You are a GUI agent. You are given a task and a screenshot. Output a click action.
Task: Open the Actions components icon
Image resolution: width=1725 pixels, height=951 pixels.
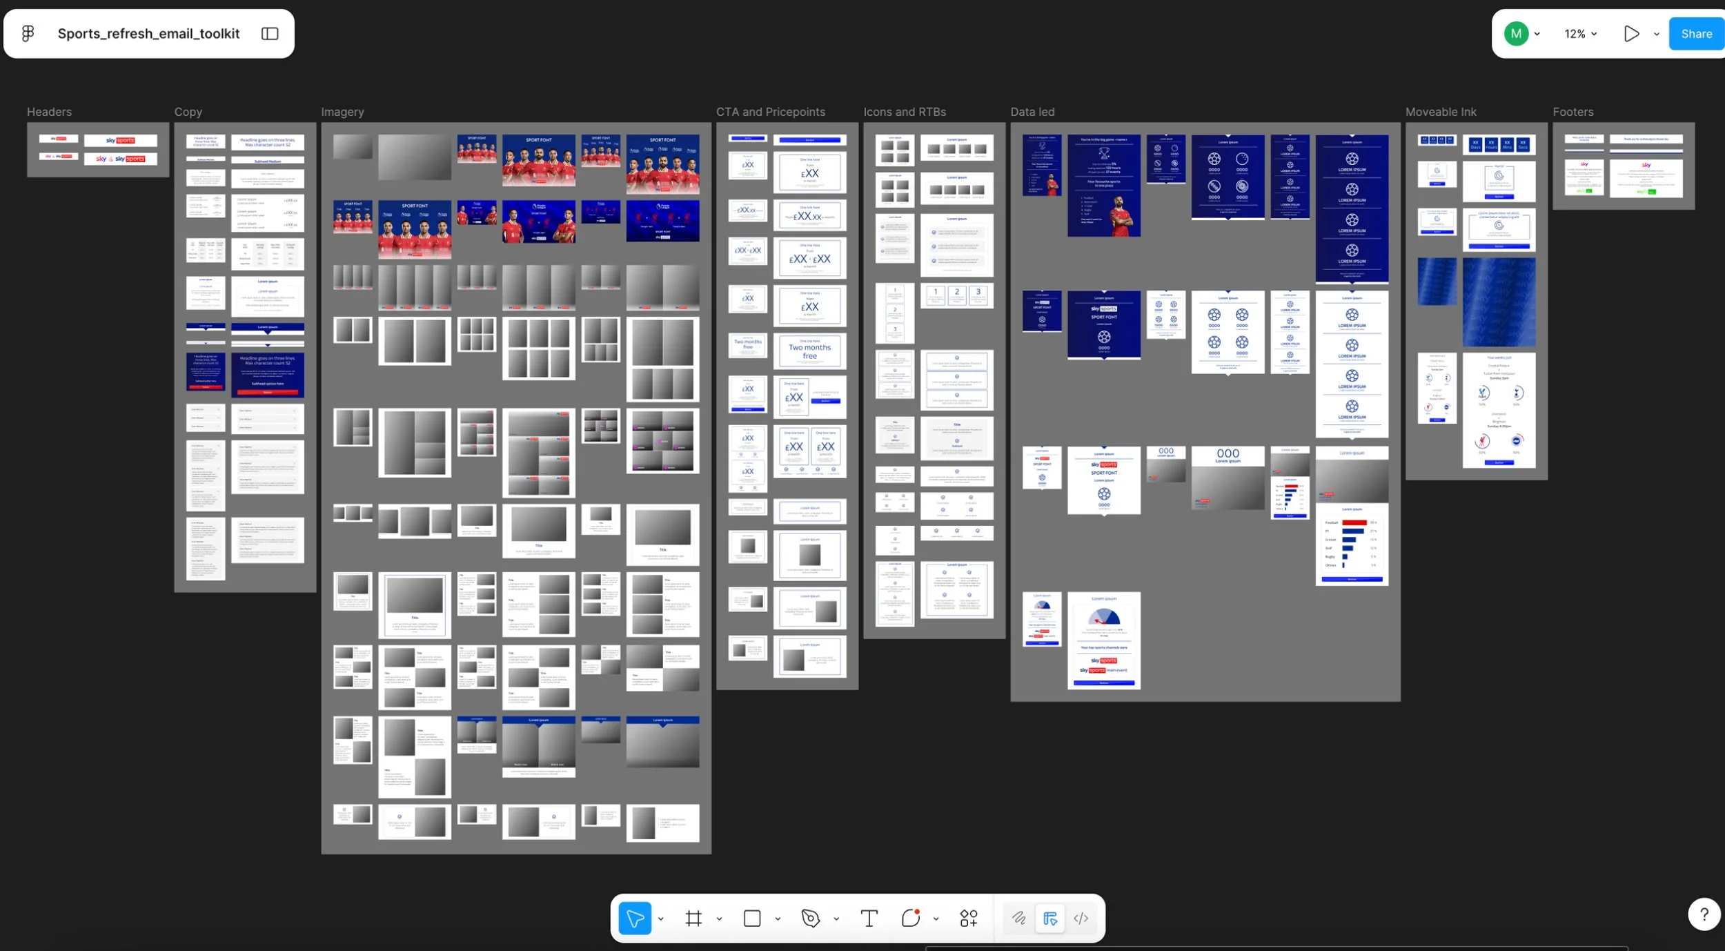(x=968, y=919)
